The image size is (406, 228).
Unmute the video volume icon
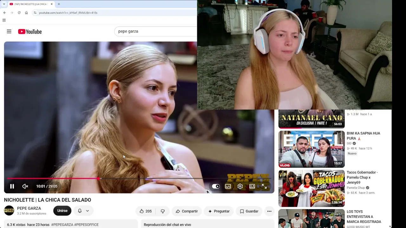(x=25, y=187)
